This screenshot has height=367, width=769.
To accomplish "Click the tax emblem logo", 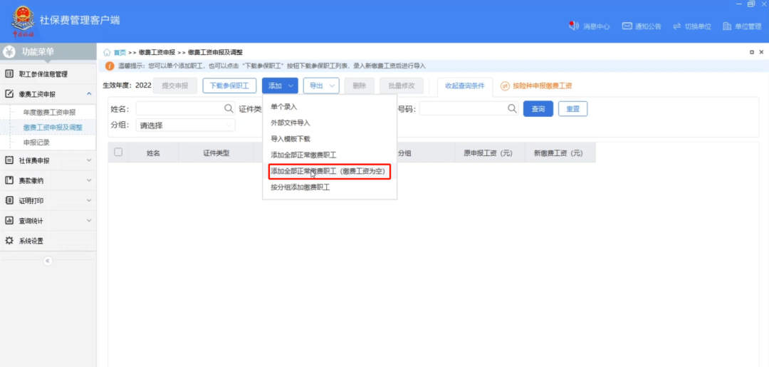I will coord(23,21).
